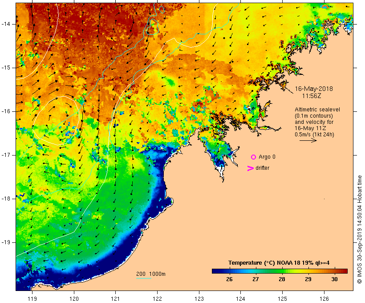Click the IMOS copyright timestamp text

359,229
